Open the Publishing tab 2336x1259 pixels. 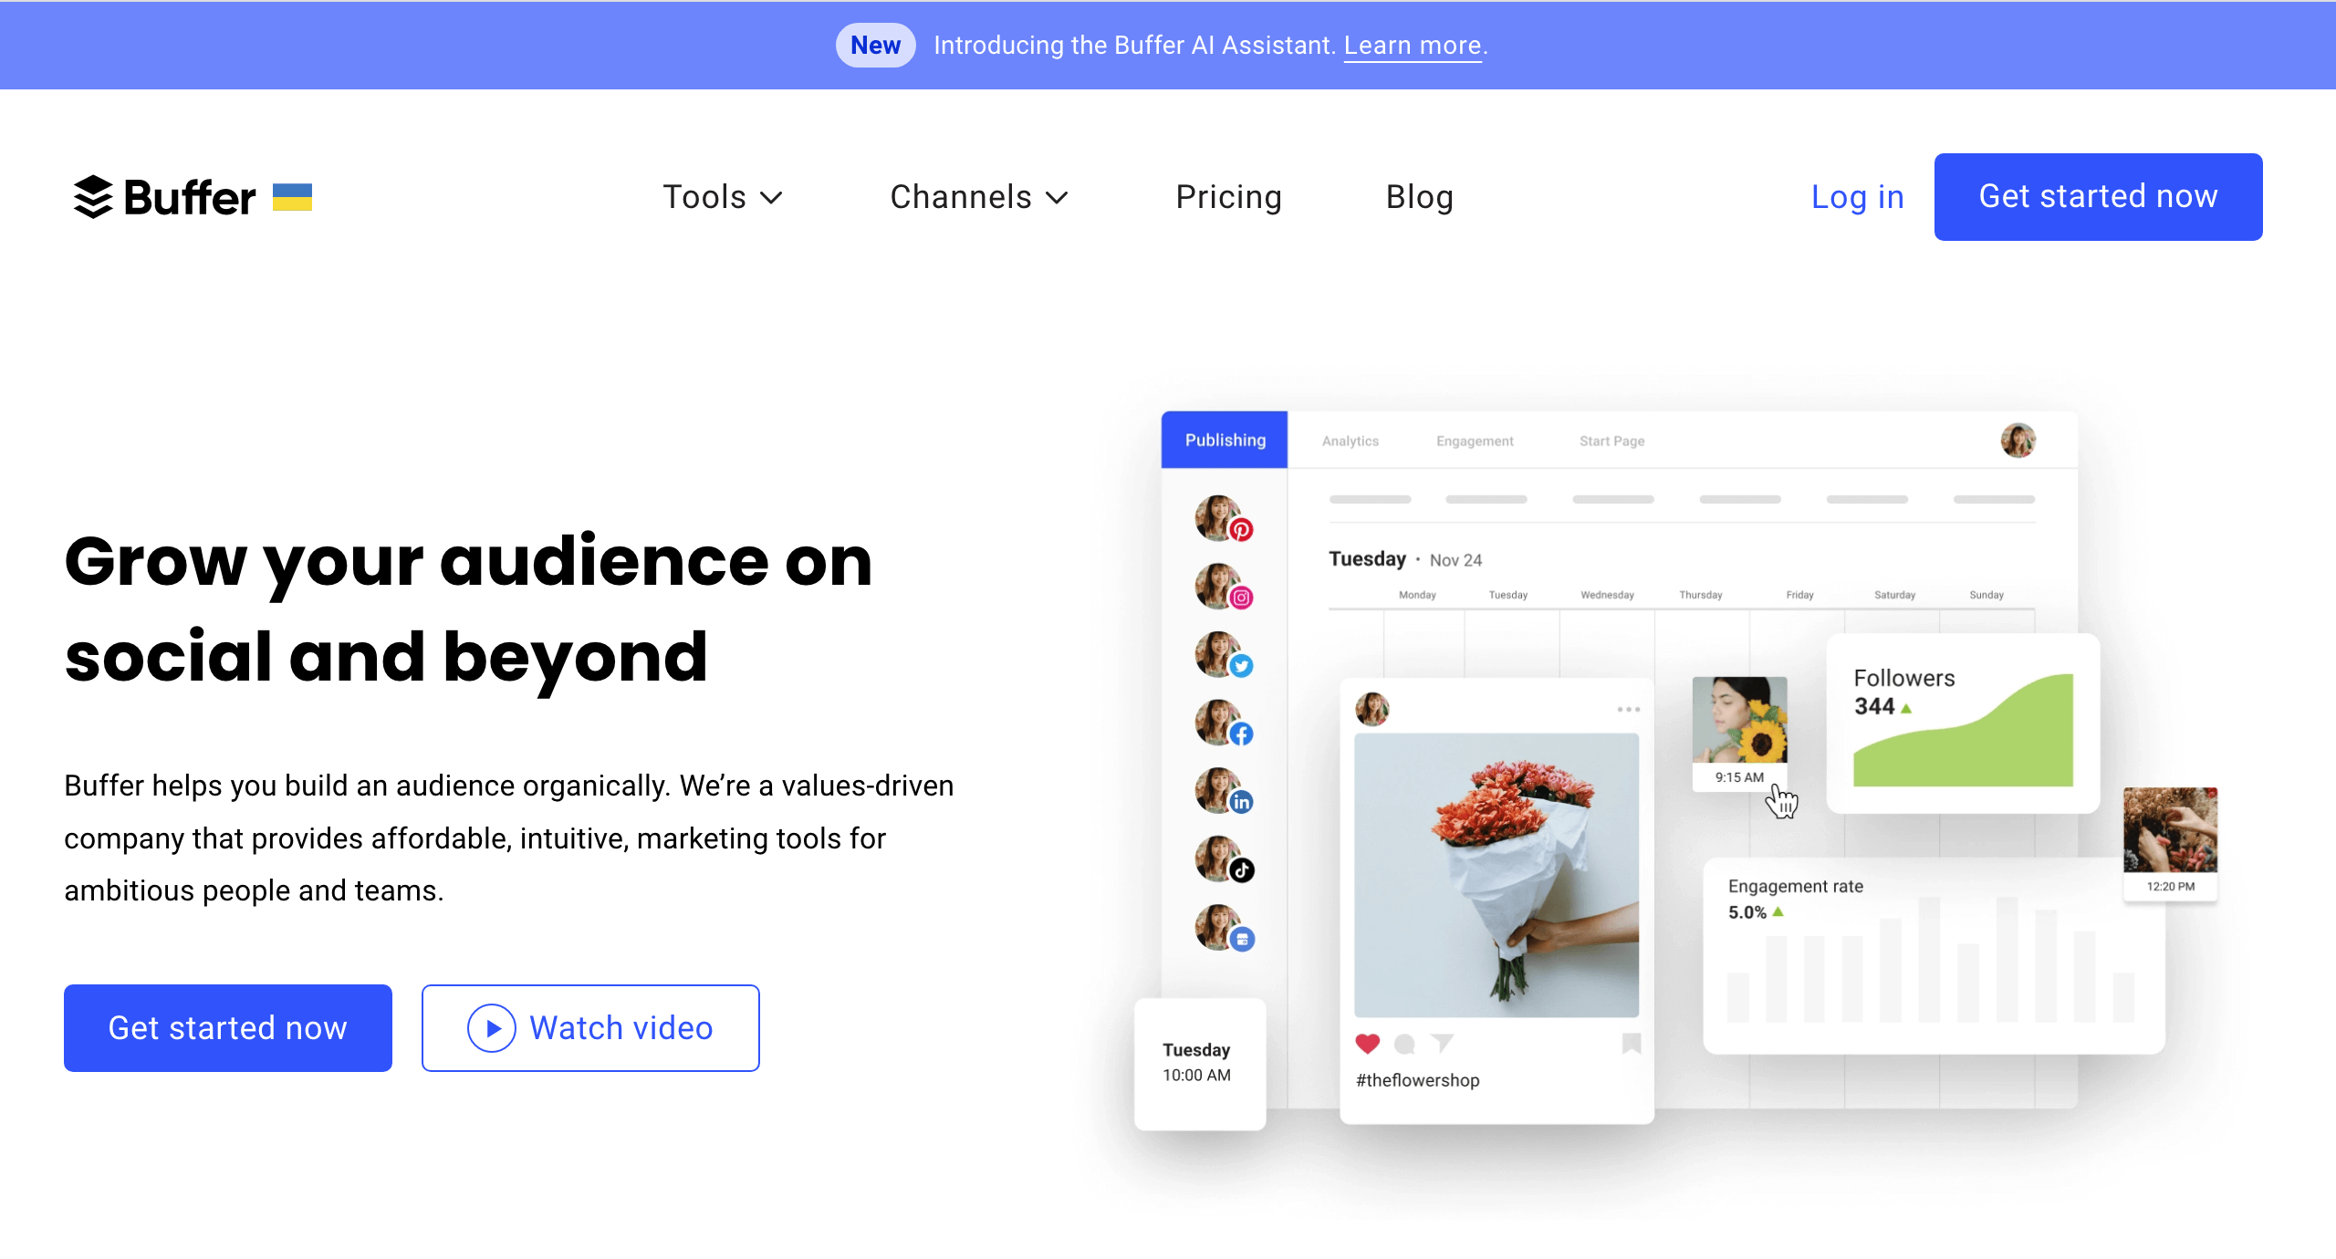pos(1225,441)
